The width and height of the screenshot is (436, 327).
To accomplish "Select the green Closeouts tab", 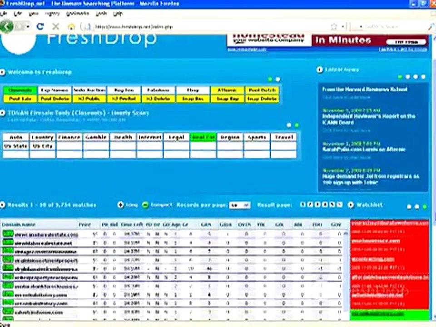I will (20, 90).
